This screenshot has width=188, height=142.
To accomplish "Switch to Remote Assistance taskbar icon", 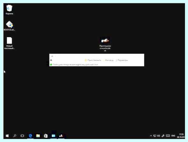I will pyautogui.click(x=61, y=136).
